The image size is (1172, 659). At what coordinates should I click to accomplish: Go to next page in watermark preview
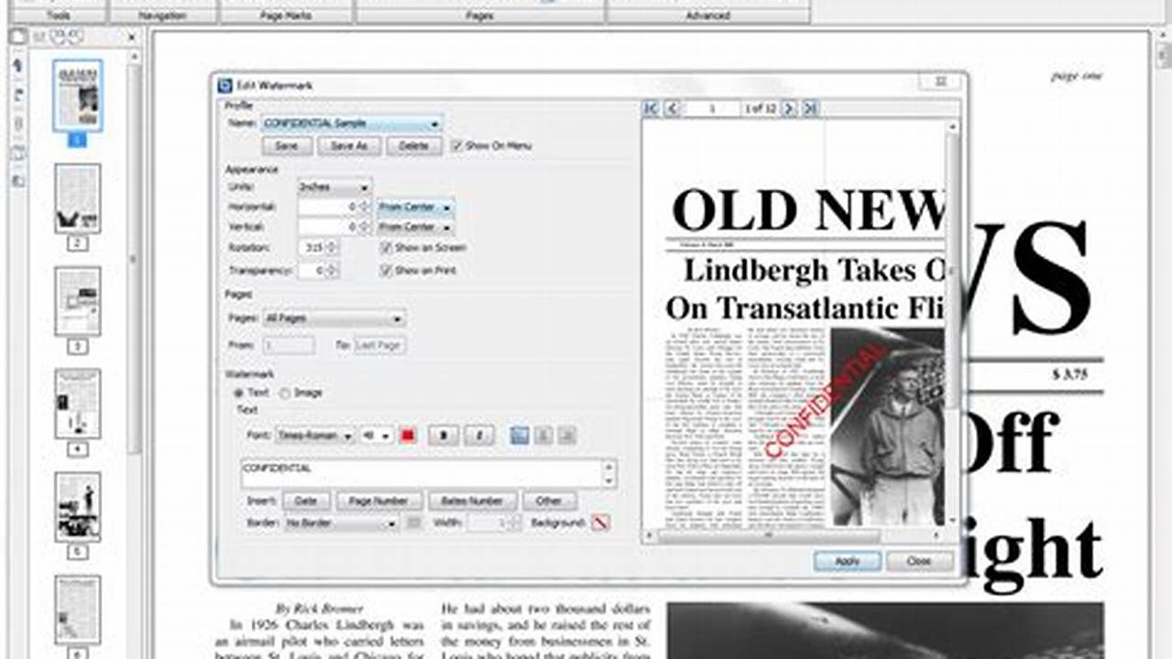[789, 109]
